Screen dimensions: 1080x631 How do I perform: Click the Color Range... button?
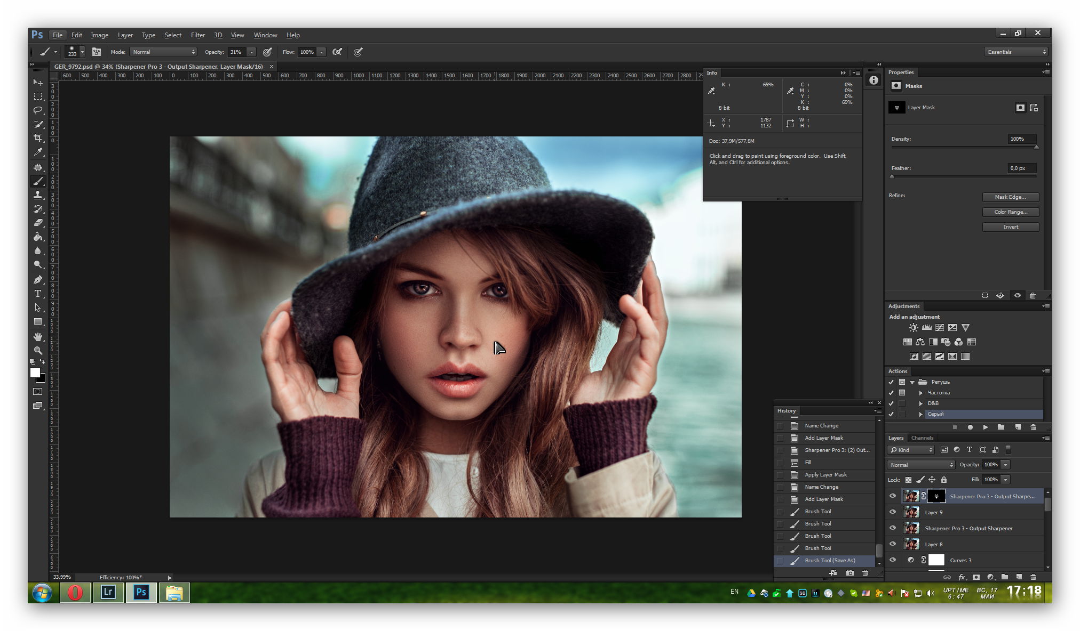click(x=1011, y=212)
